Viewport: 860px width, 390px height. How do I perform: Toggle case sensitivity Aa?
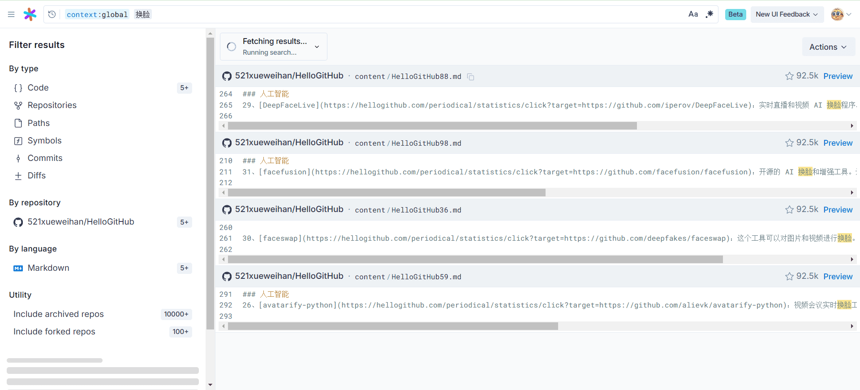click(x=693, y=14)
